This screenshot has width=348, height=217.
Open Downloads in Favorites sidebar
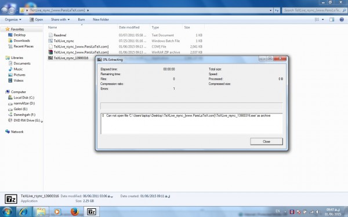[22, 41]
